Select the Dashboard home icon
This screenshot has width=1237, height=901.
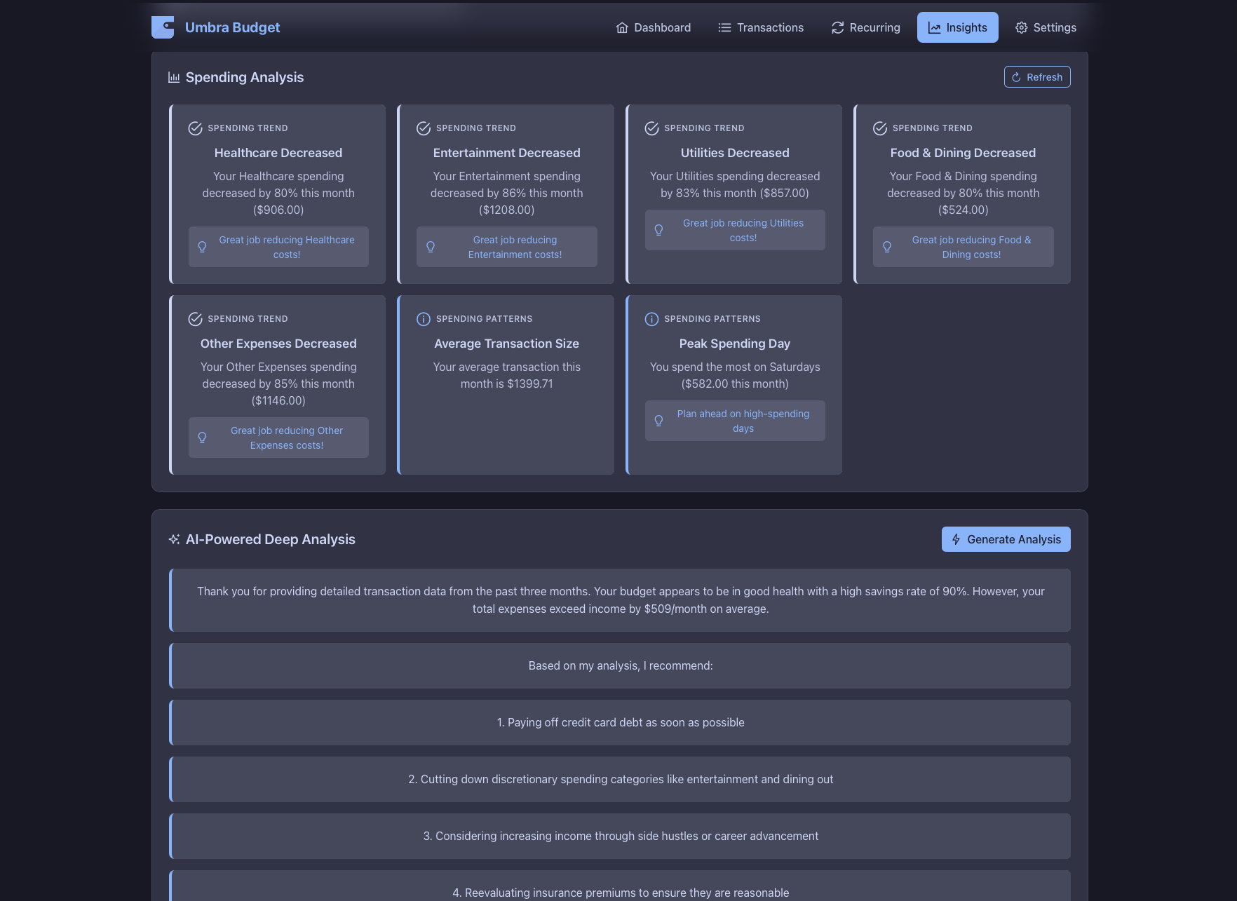pos(622,27)
